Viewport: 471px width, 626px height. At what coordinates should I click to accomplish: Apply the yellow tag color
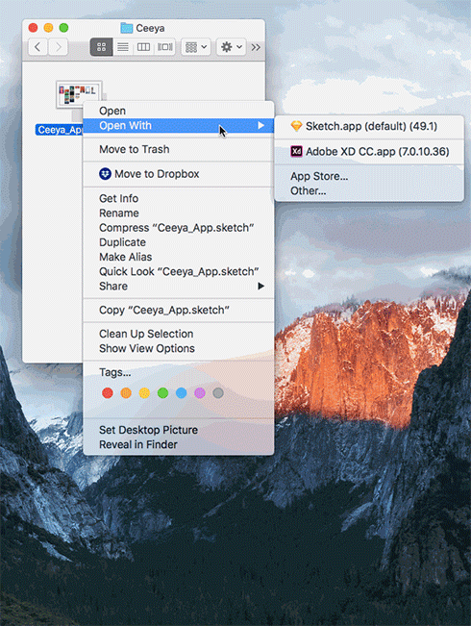[144, 393]
